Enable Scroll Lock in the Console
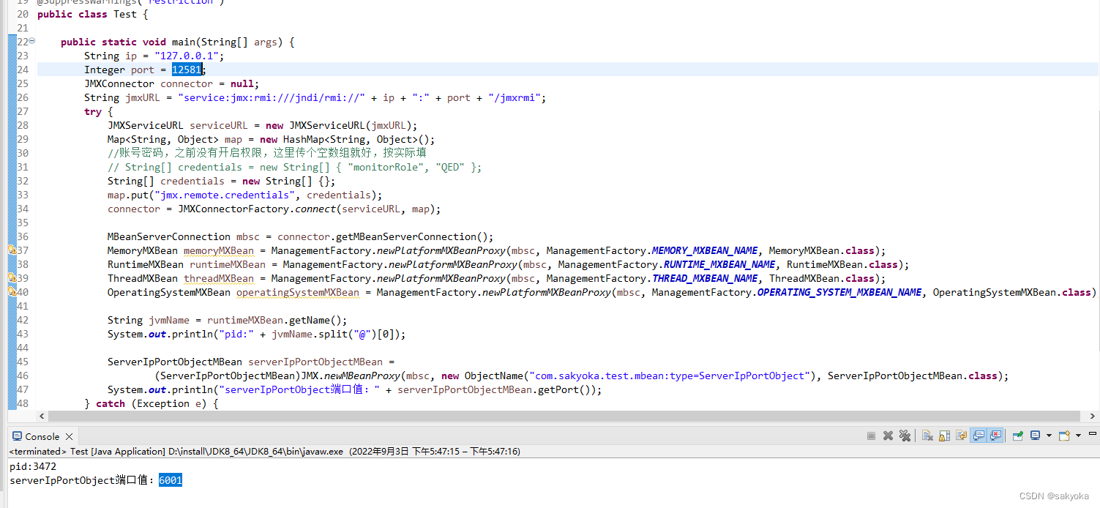Image resolution: width=1100 pixels, height=508 pixels. click(944, 435)
